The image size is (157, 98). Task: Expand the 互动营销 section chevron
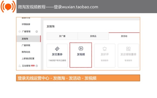(37, 66)
